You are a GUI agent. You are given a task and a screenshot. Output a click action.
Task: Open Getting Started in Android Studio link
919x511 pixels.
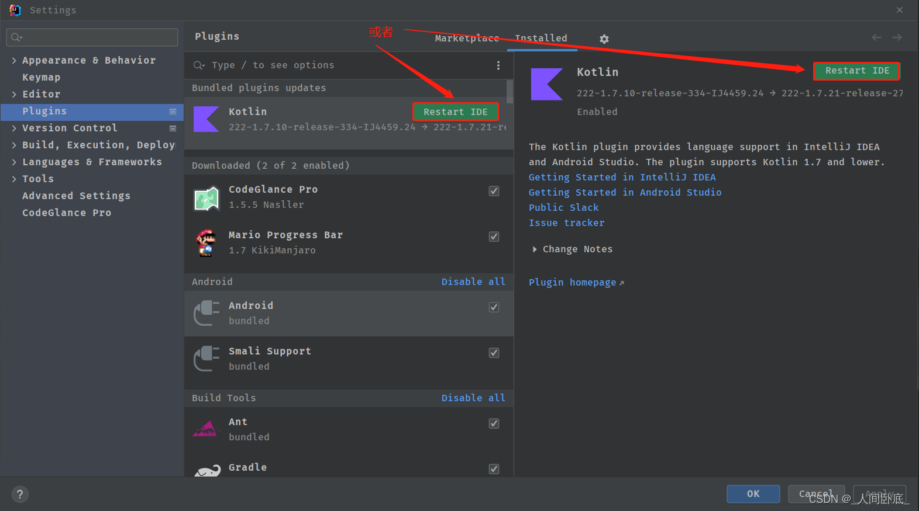pos(625,193)
